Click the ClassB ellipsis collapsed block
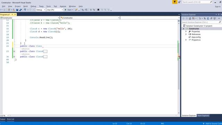222x125 pixels. pos(45,51)
